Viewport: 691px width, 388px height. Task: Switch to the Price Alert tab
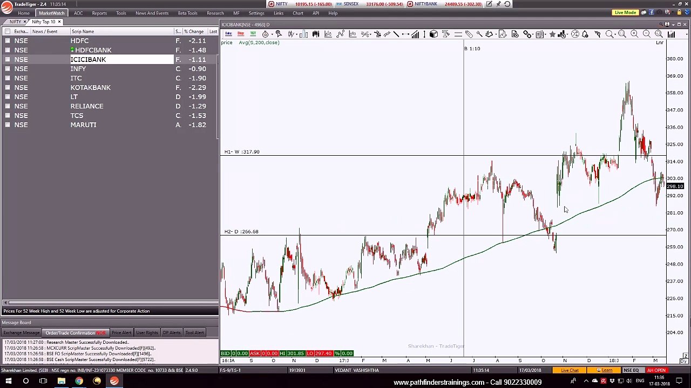coord(121,332)
